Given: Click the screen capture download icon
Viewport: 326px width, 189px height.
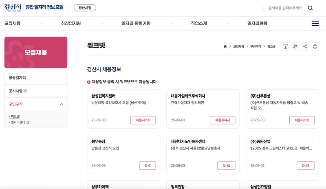Looking at the screenshot, I should click(285, 46).
